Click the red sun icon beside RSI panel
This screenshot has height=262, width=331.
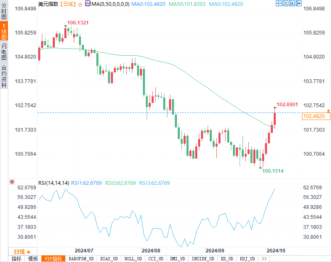[12, 182]
